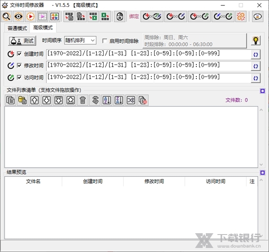Enable the 启用时间排除 checkbox
This screenshot has width=269, height=252.
tap(104, 41)
